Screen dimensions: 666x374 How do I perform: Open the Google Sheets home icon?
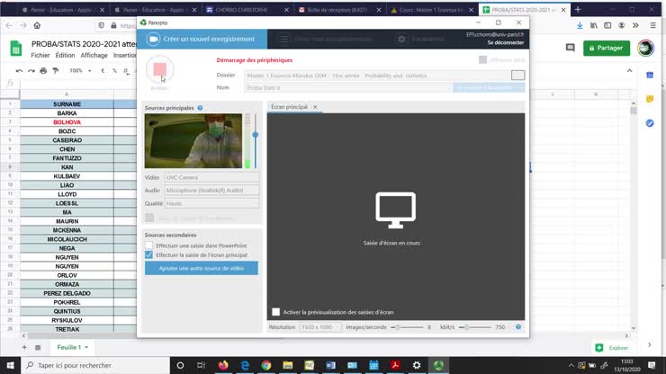(16, 49)
